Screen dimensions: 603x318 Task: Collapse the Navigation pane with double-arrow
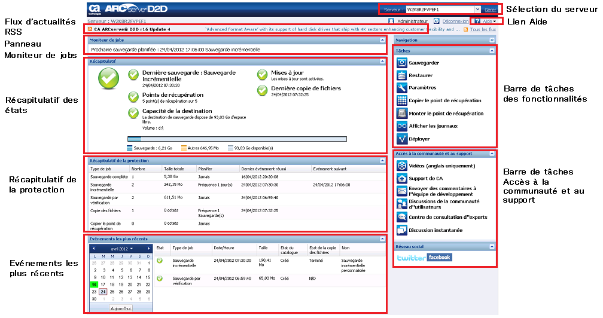[x=492, y=40]
